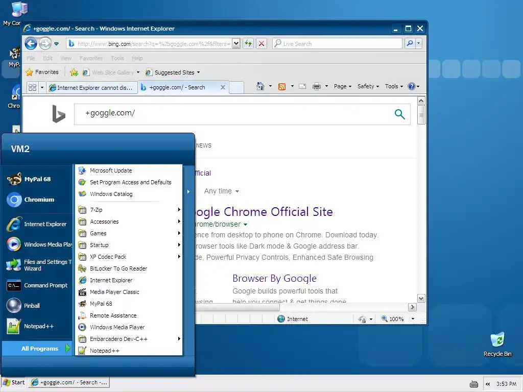Launch Internet Explorer from Start menu left pane
Viewport: 523px width, 392px height.
click(x=37, y=224)
